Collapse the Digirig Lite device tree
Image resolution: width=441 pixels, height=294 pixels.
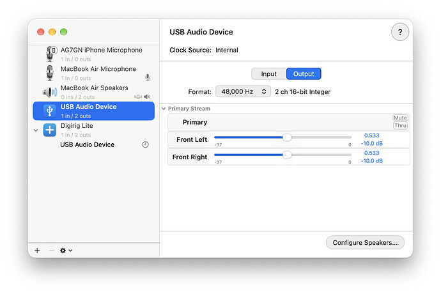coord(36,130)
